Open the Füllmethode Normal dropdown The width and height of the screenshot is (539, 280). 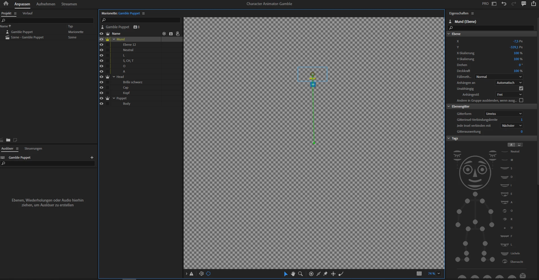coord(499,77)
